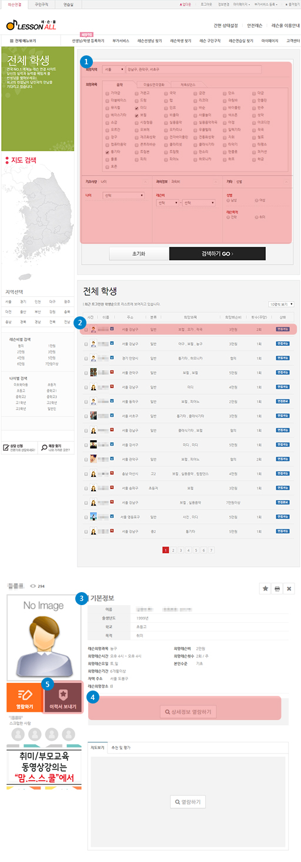This screenshot has width=301, height=862.
Task: Open the 10명씩 보기 list-size dropdown
Action: click(x=281, y=304)
